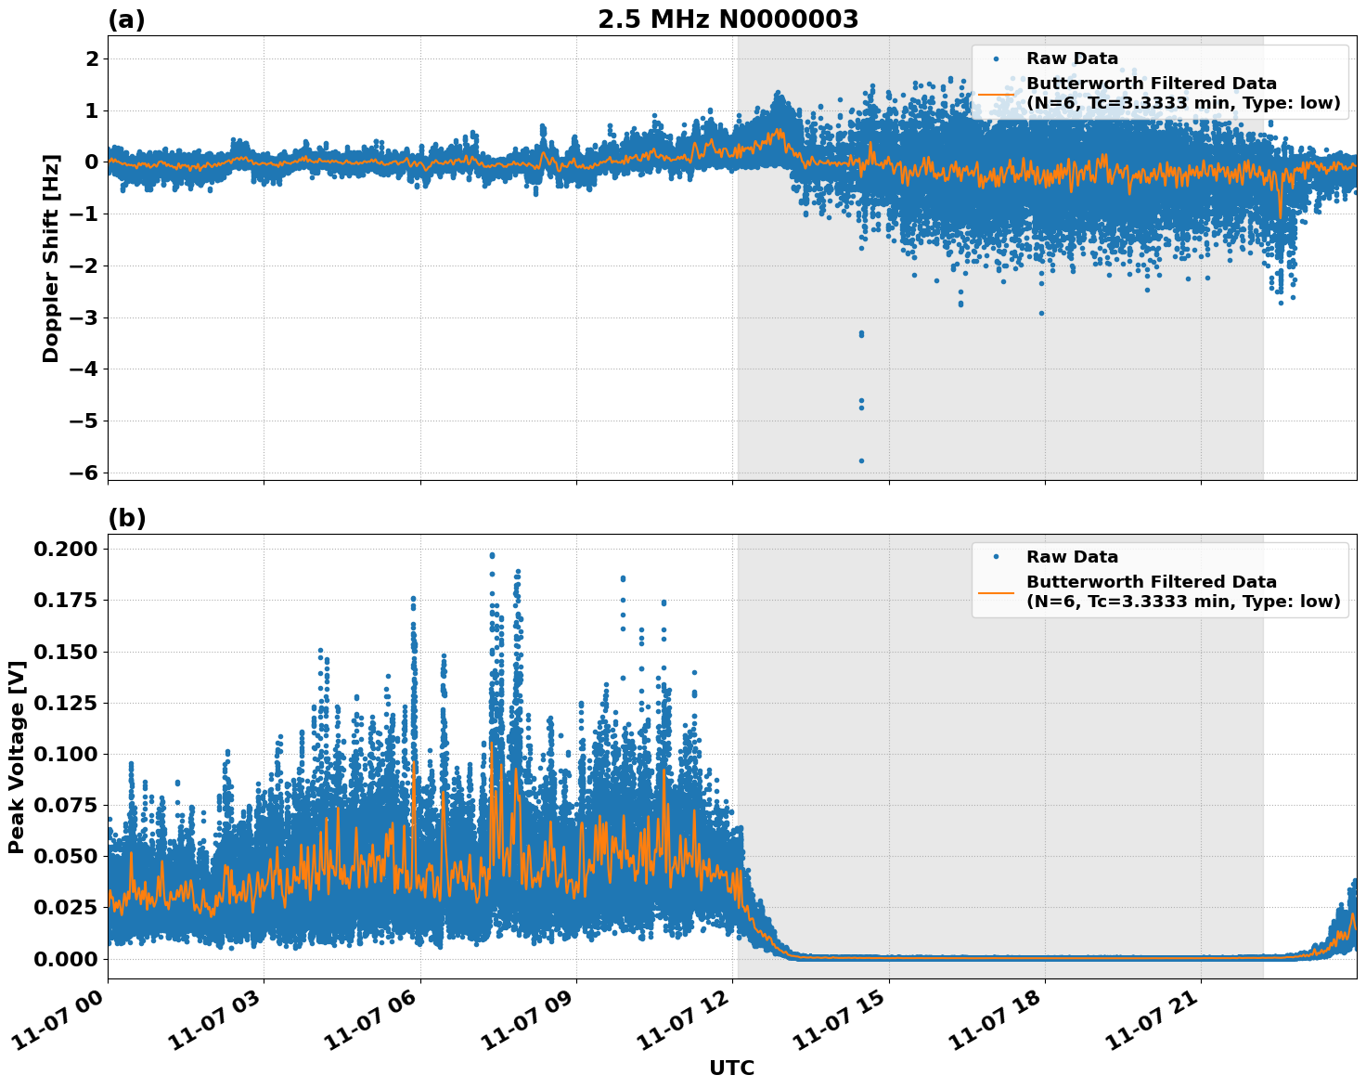Click the 0.200 tick label on the voltage axis
Screen dimensions: 1366x1088
click(65, 550)
